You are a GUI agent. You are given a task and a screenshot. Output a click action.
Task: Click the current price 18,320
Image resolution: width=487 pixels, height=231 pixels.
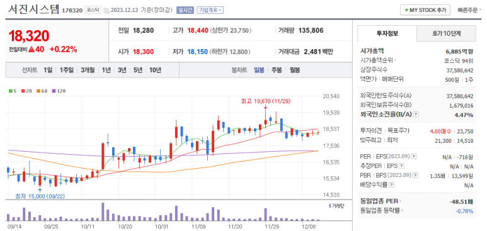(29, 36)
